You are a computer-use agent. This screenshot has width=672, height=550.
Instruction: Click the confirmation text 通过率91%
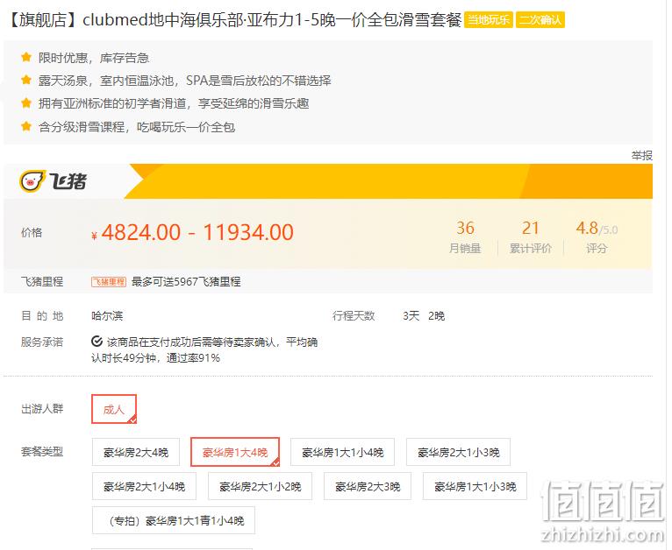(193, 358)
